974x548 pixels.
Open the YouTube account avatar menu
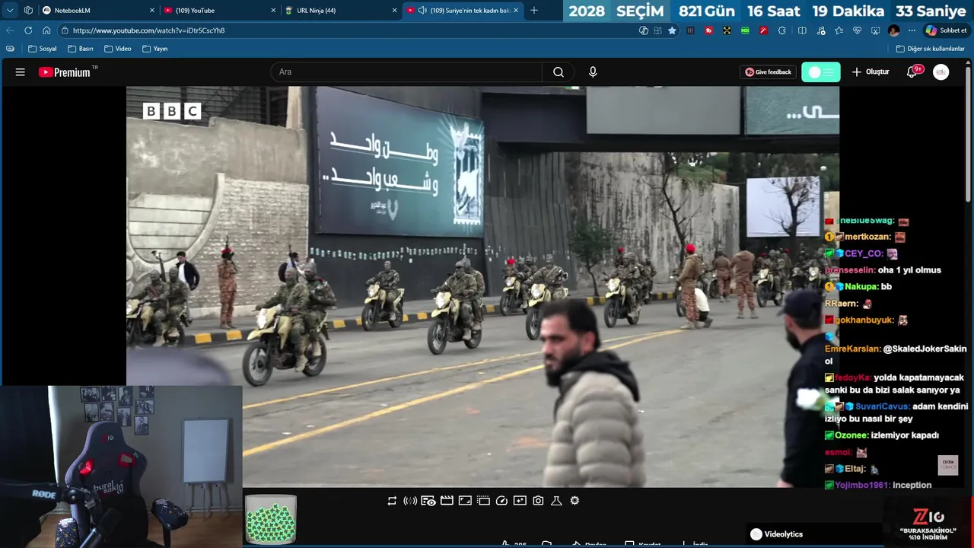(941, 72)
